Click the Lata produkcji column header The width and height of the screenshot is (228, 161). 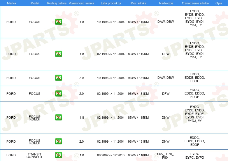[111, 3]
